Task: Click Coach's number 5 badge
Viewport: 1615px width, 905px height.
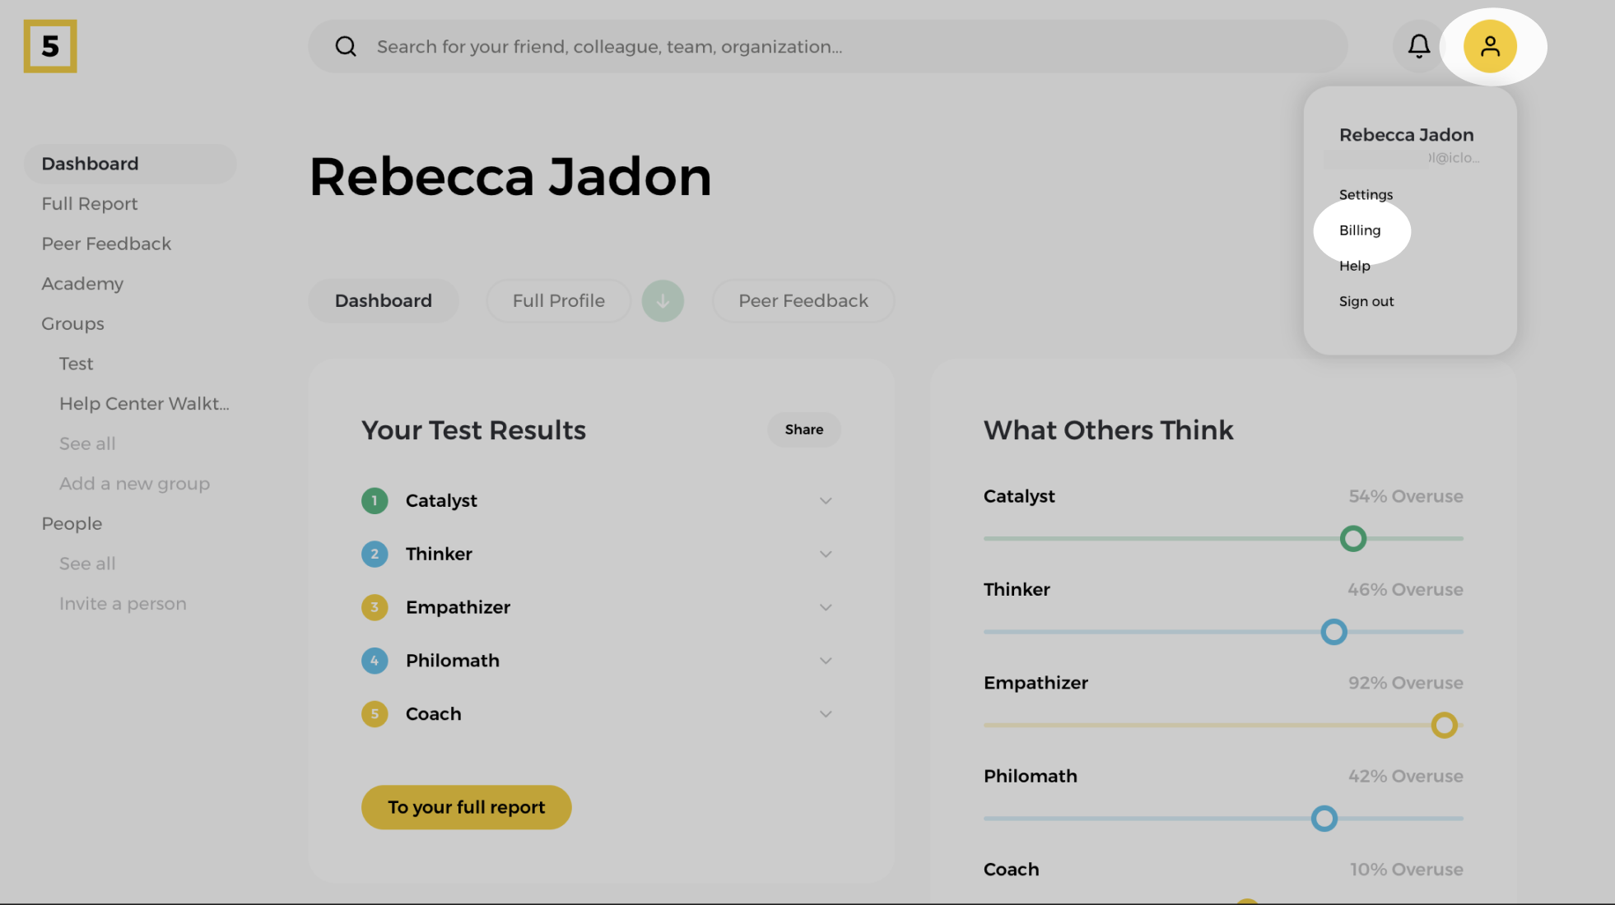Action: [375, 714]
